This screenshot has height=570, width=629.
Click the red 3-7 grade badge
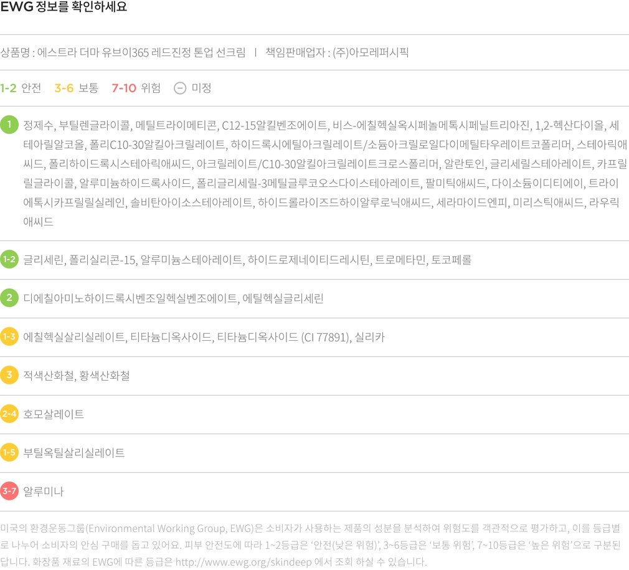point(9,492)
